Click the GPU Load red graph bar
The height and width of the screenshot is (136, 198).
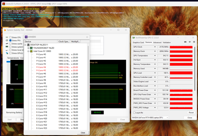point(181,73)
